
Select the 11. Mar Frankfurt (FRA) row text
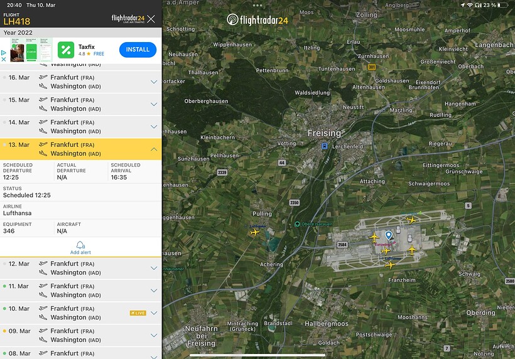(x=72, y=286)
